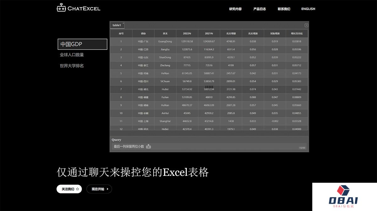Close the table1 tab

[123, 23]
